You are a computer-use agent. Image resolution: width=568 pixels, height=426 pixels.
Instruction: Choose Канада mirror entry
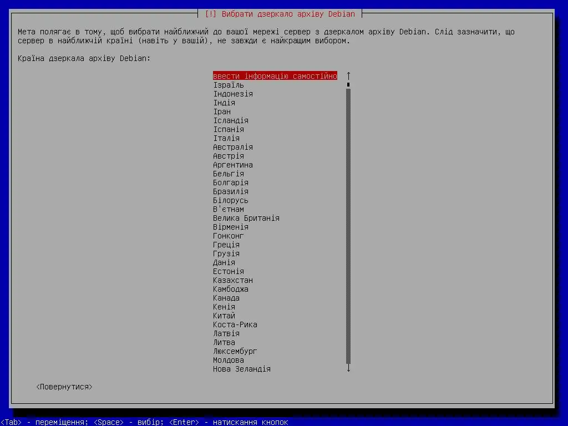pyautogui.click(x=226, y=298)
